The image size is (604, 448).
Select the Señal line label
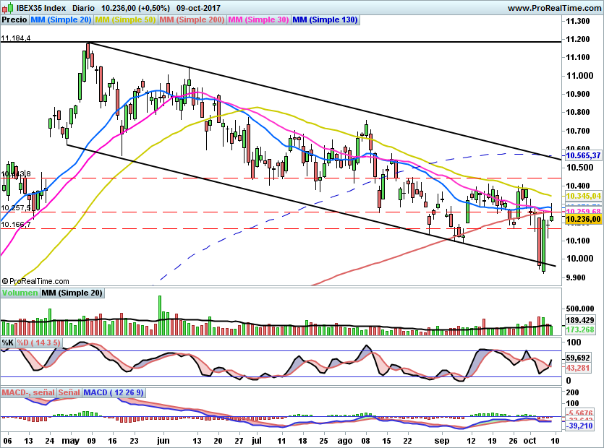69,392
